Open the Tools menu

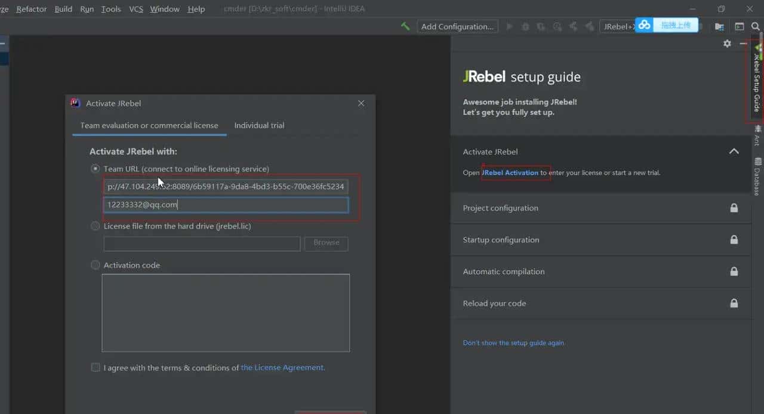click(x=111, y=9)
